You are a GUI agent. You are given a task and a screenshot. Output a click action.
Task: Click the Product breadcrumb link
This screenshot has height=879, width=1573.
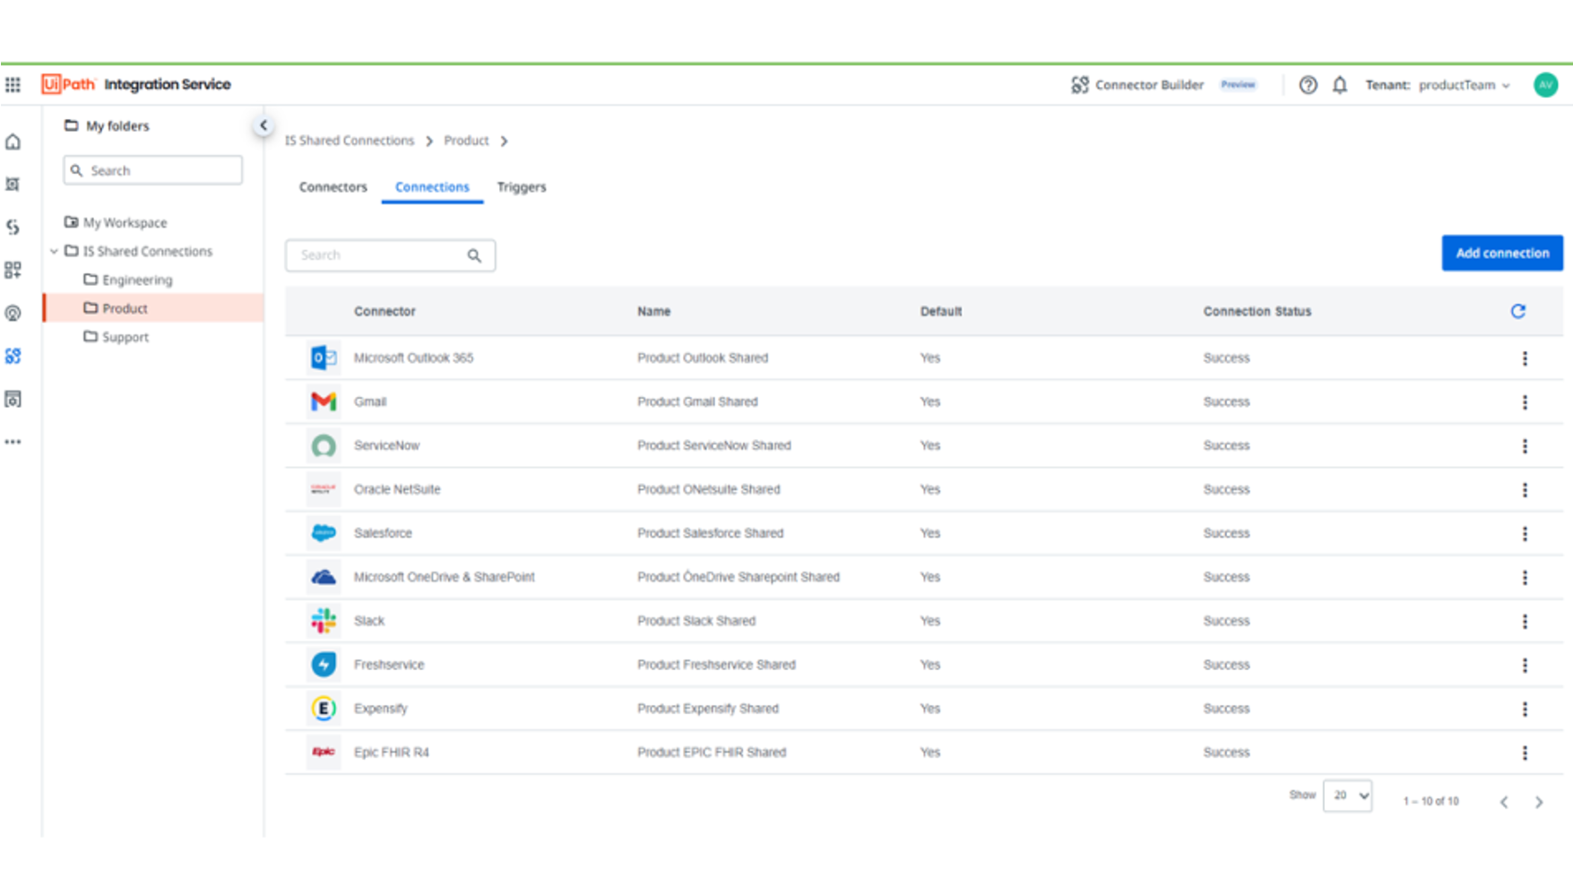(466, 141)
